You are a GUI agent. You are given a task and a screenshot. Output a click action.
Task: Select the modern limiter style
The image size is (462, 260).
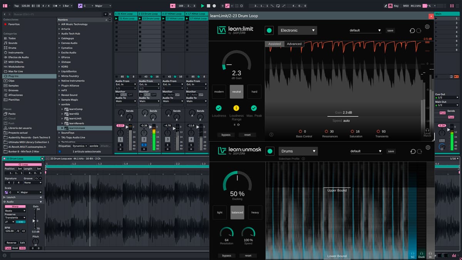coord(219,92)
